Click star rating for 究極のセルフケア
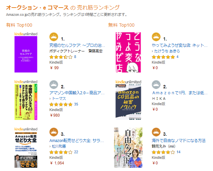 61,57
